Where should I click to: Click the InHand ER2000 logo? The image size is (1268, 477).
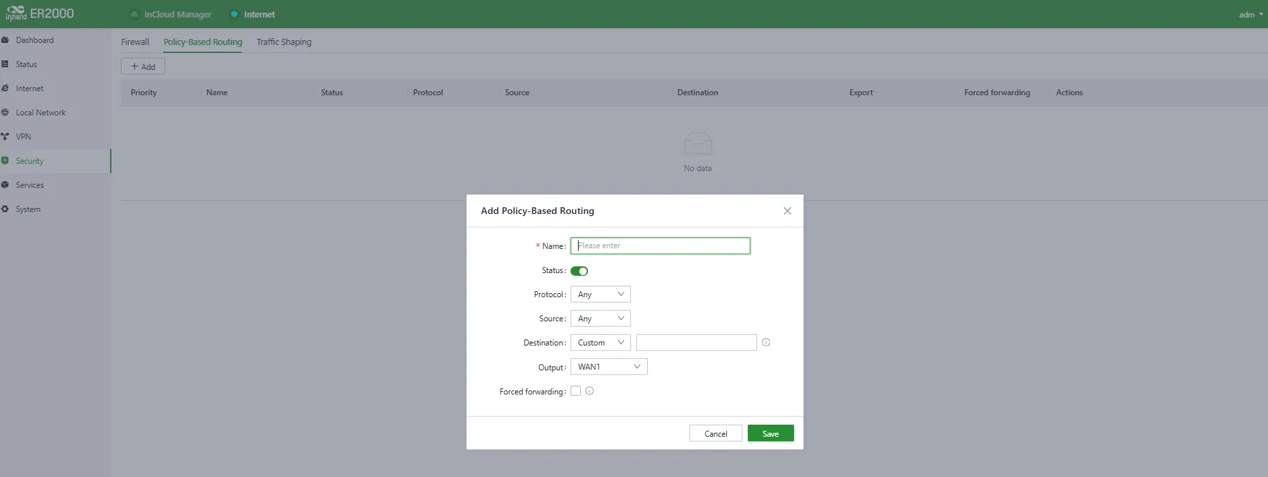tap(40, 13)
